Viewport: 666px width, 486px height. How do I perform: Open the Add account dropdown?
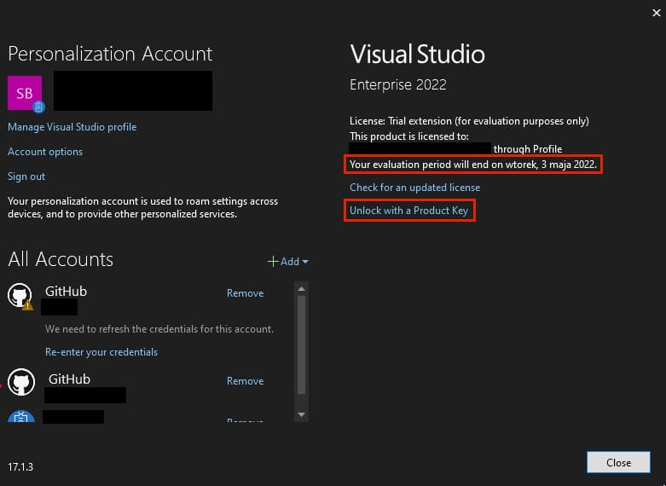point(288,262)
